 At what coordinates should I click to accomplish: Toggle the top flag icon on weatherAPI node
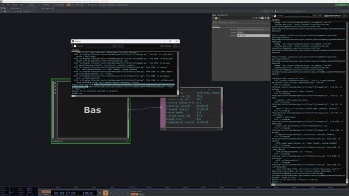tap(55, 83)
